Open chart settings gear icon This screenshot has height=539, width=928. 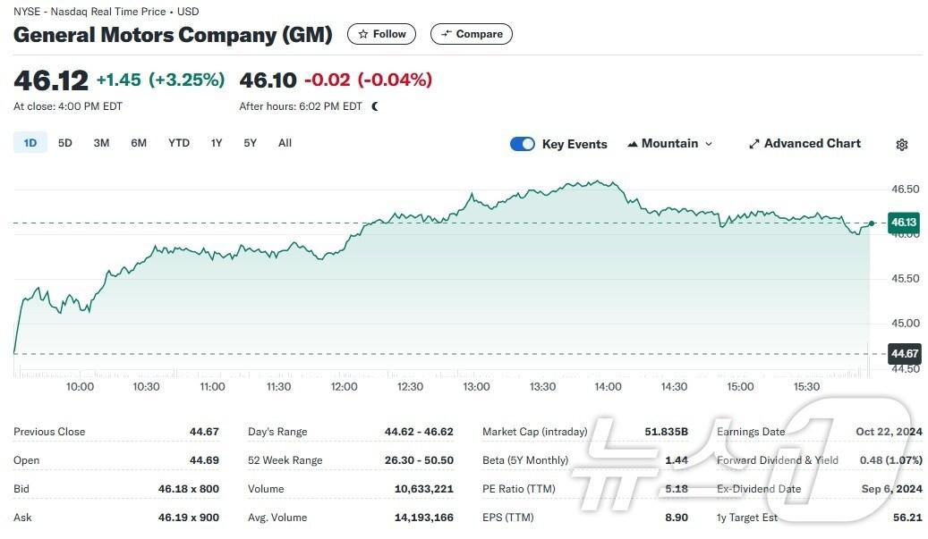902,145
